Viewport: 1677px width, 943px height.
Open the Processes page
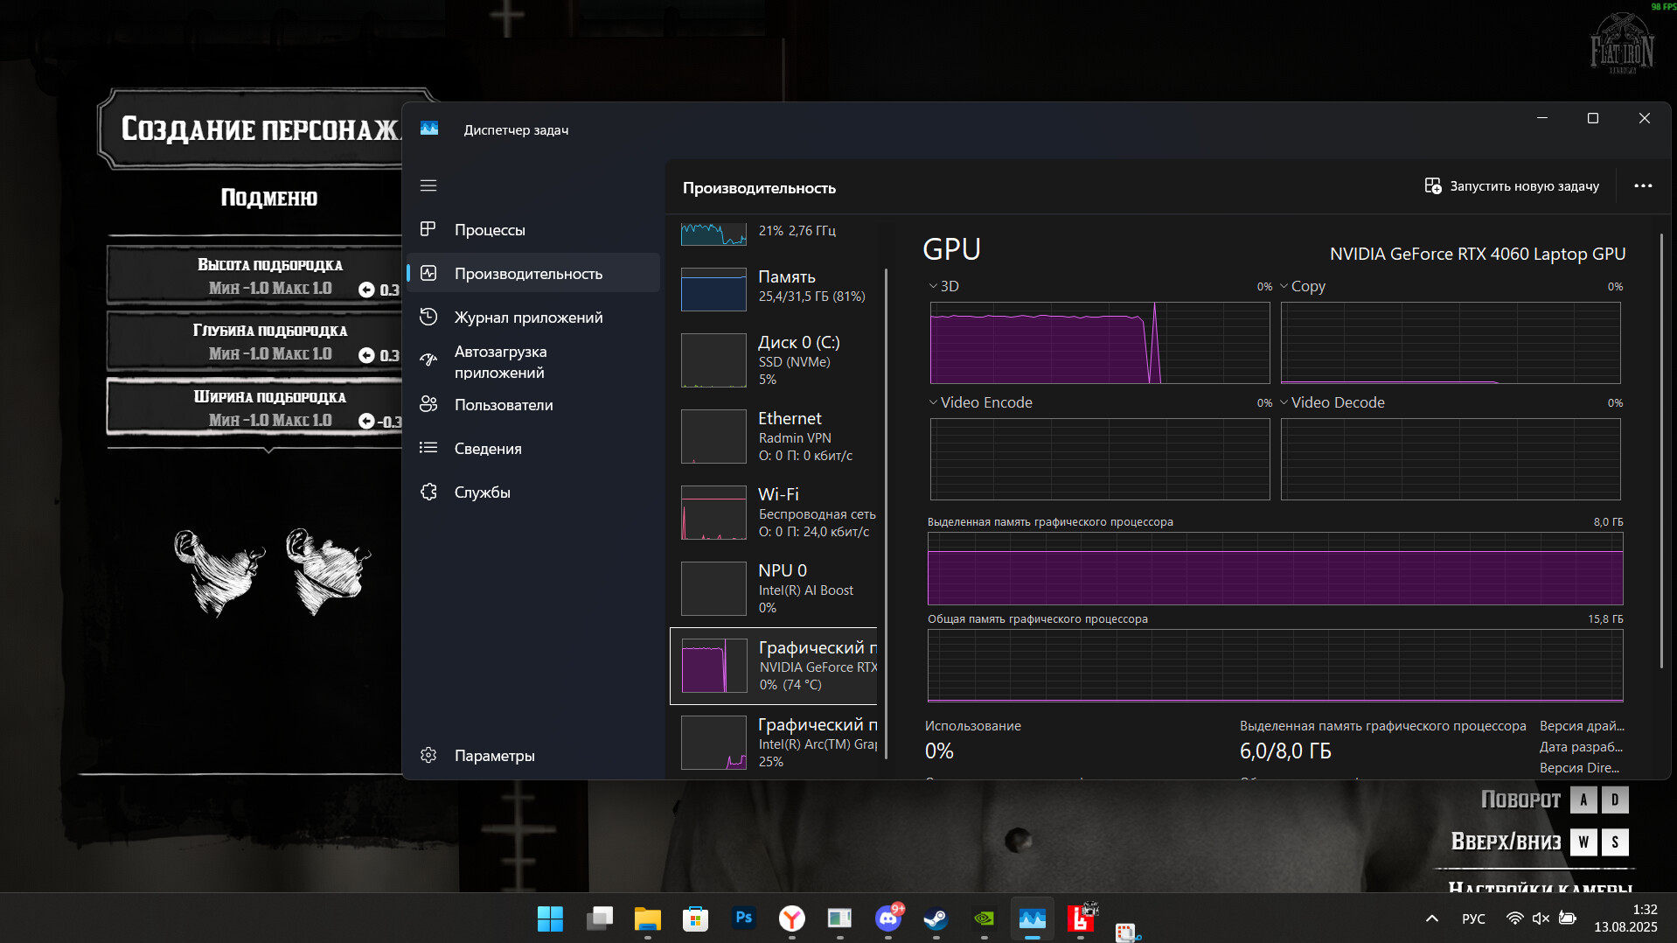pos(489,230)
